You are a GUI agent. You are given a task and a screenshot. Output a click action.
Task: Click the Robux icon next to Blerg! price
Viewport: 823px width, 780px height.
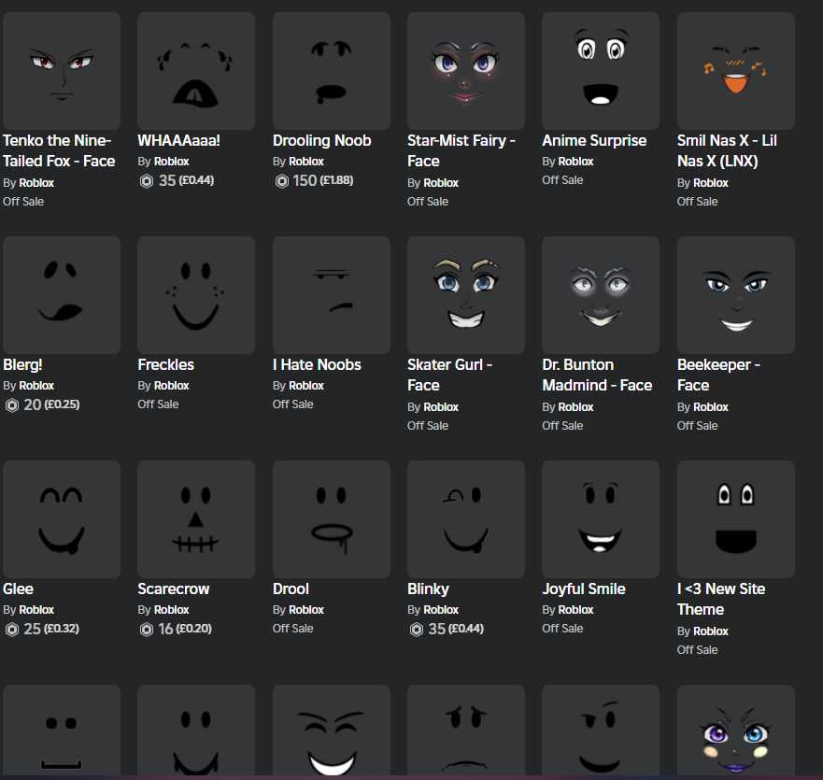pyautogui.click(x=11, y=405)
